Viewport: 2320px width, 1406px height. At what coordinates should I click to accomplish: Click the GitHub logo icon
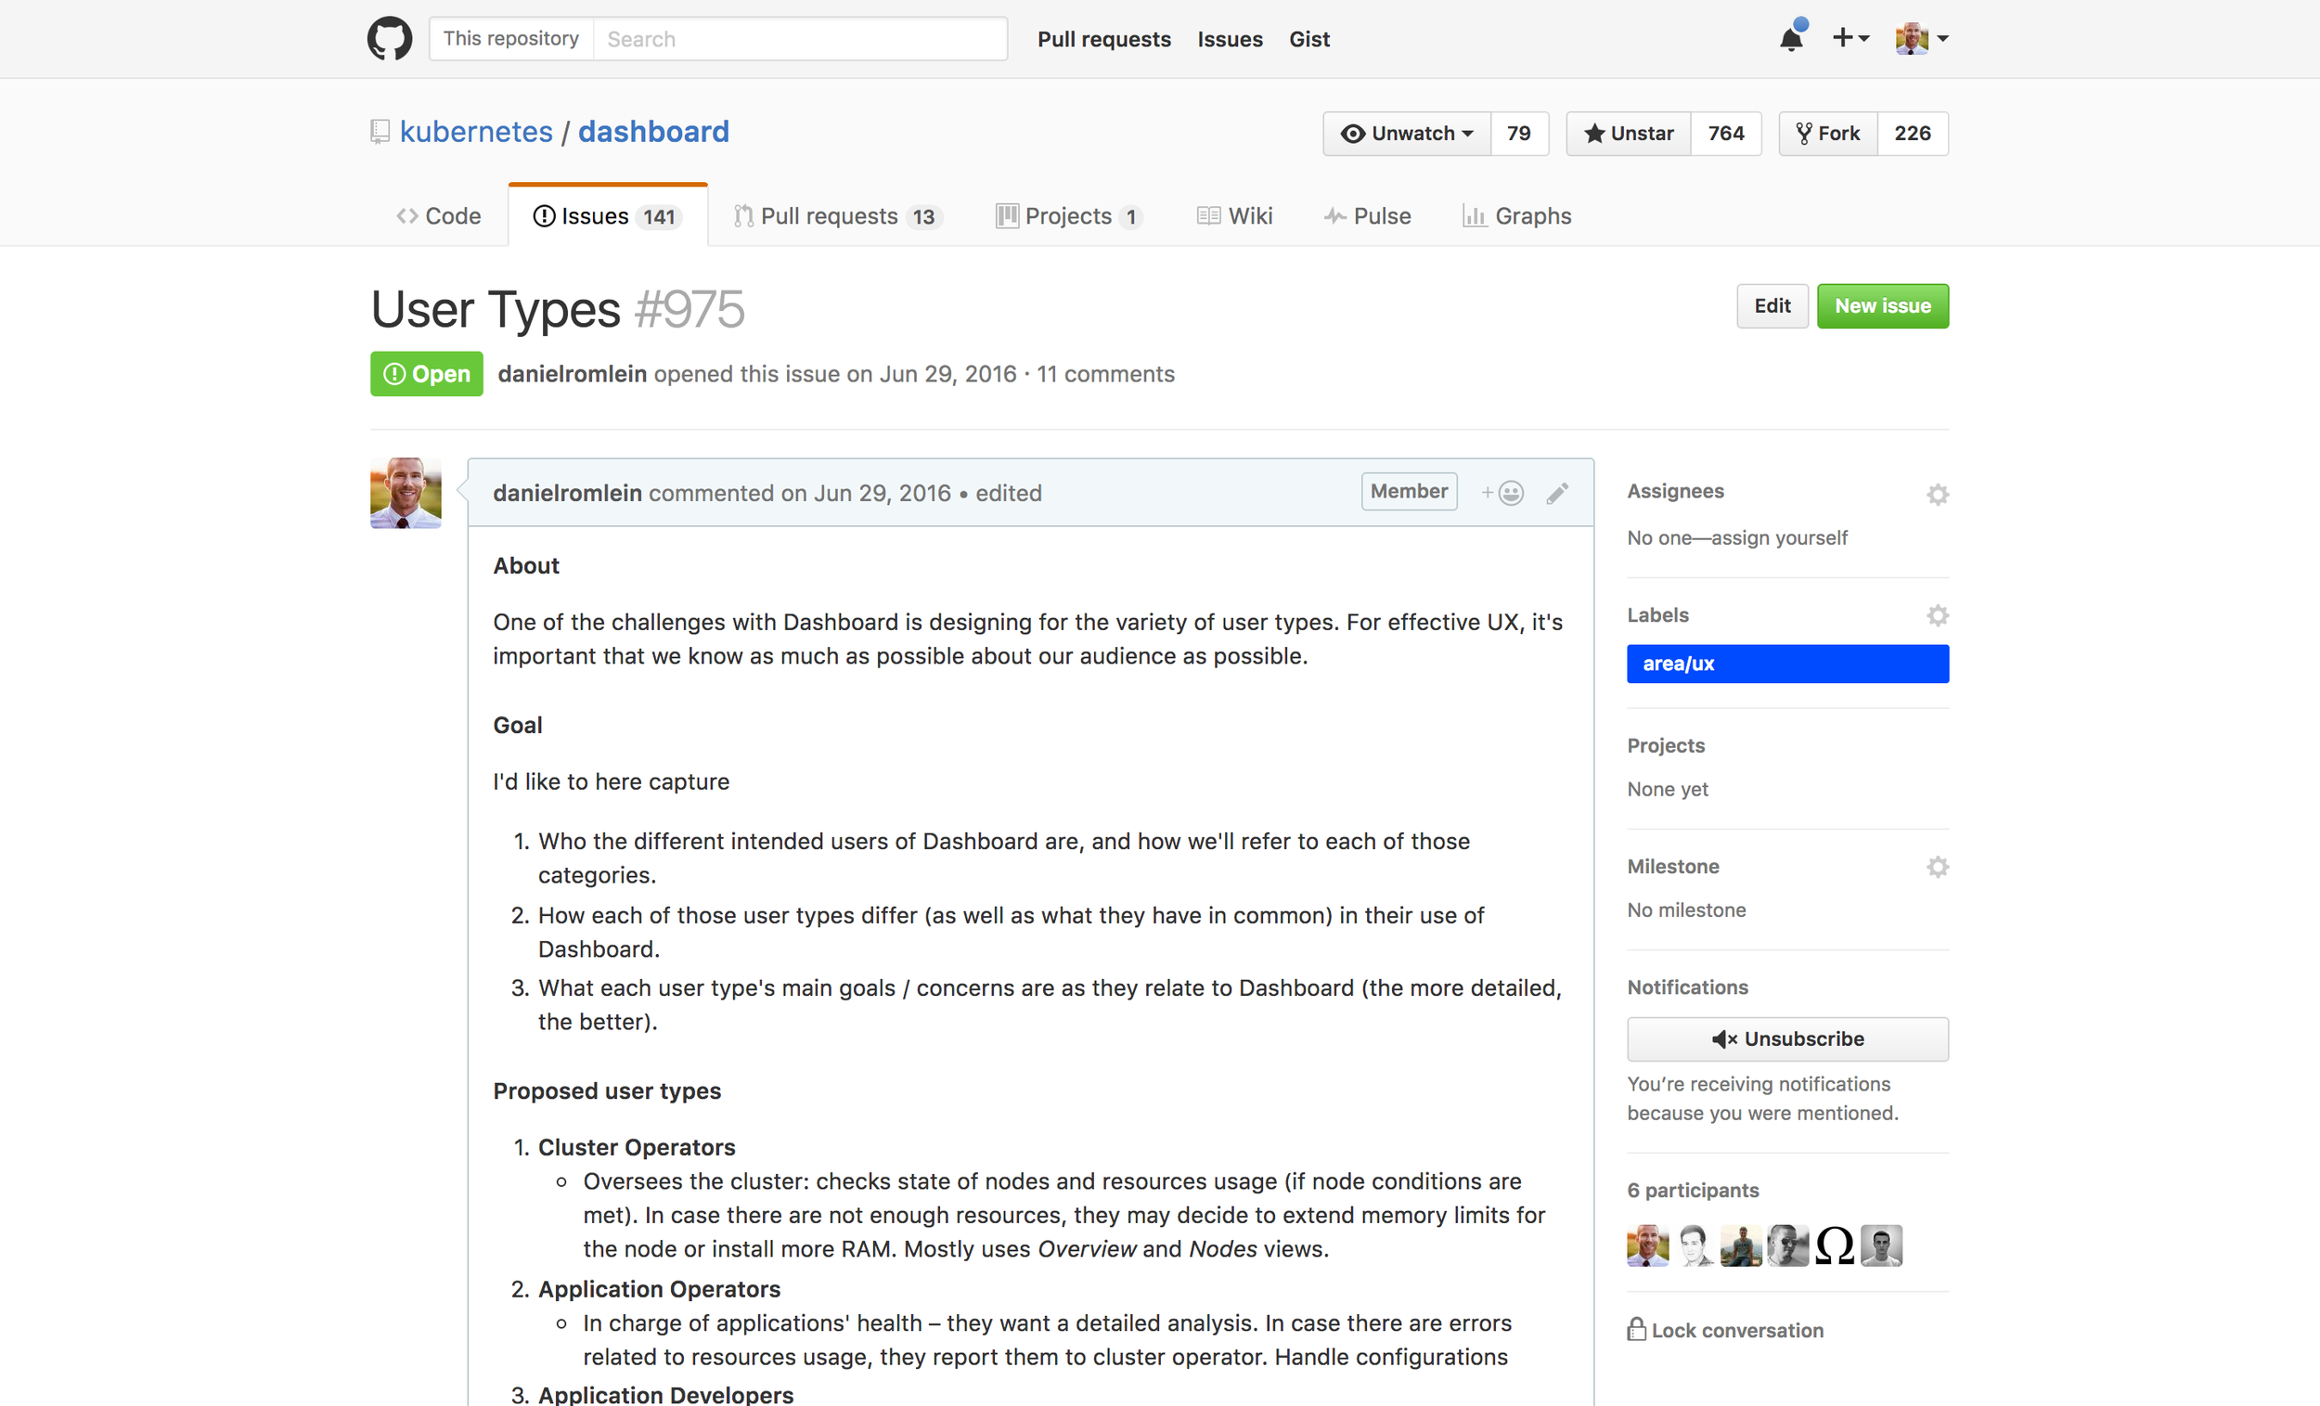(x=389, y=38)
